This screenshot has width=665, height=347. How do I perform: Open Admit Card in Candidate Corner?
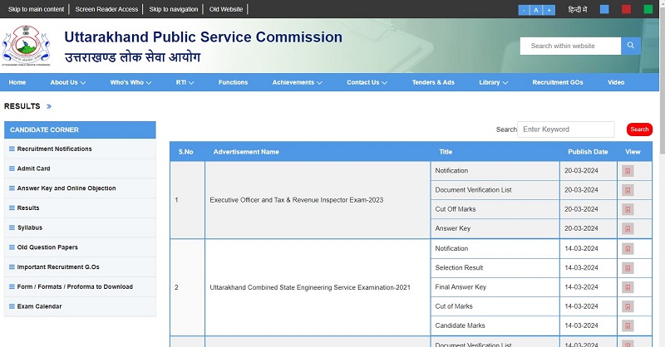(x=34, y=169)
